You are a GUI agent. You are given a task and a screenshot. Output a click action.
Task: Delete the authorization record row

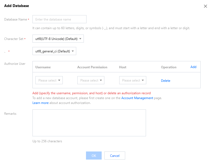point(165,80)
